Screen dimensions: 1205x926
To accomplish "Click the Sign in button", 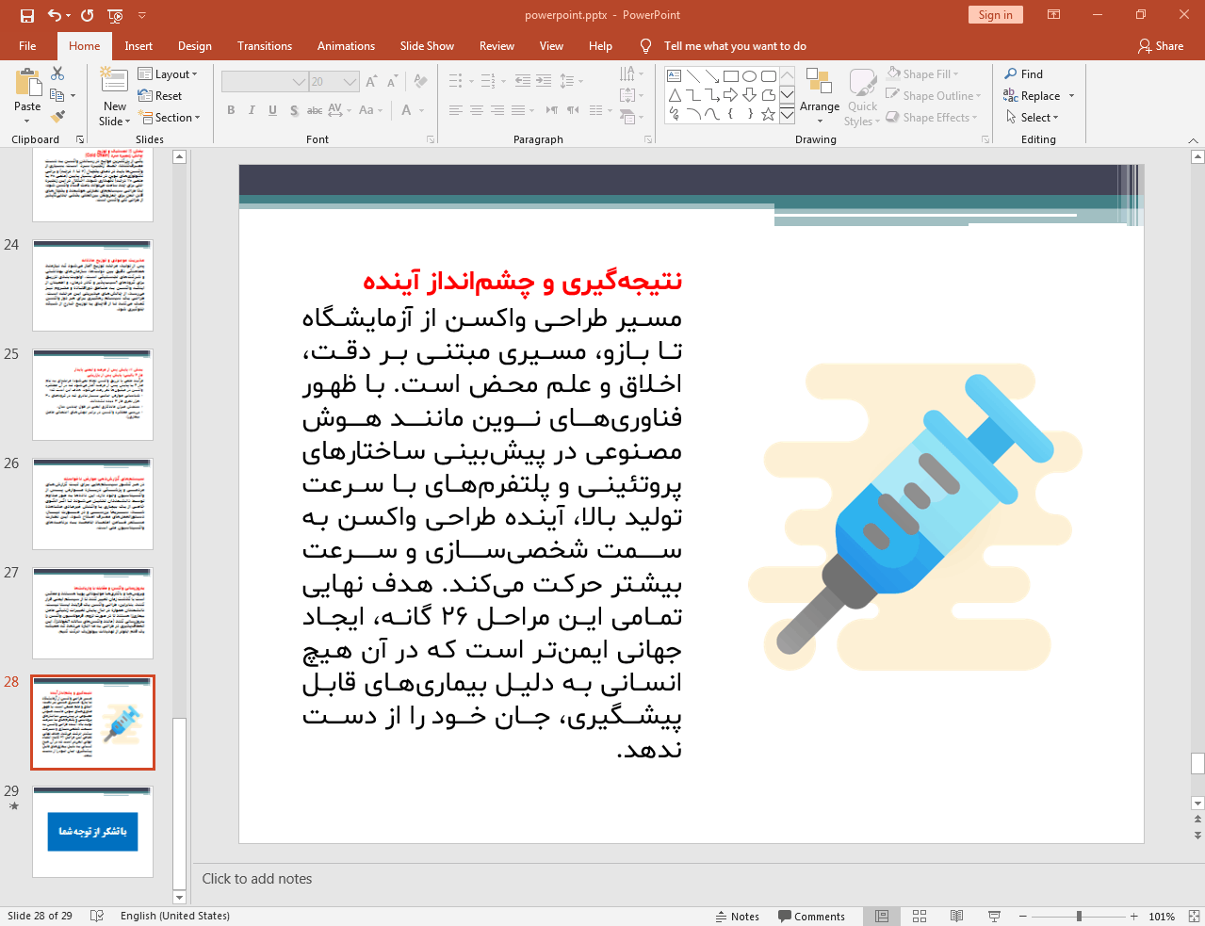I will [995, 15].
